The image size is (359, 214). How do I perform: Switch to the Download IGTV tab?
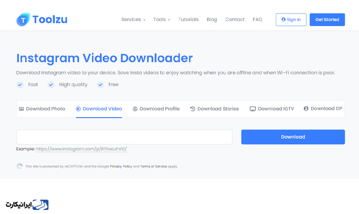[272, 109]
